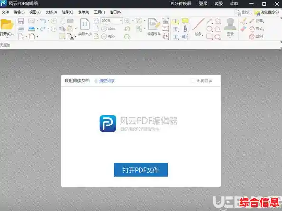Open the zoom level 100% dropdown arrow
The height and width of the screenshot is (211, 282).
coord(121,21)
